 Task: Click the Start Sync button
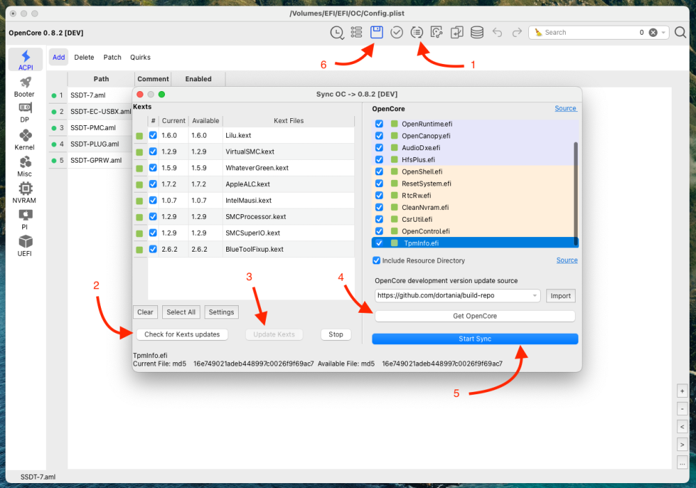tap(475, 339)
